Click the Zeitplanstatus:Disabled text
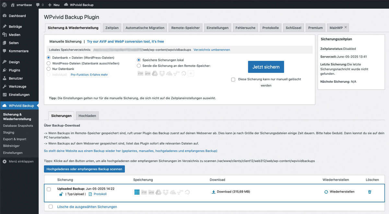Viewport: 389px width, 214px height. point(338,49)
